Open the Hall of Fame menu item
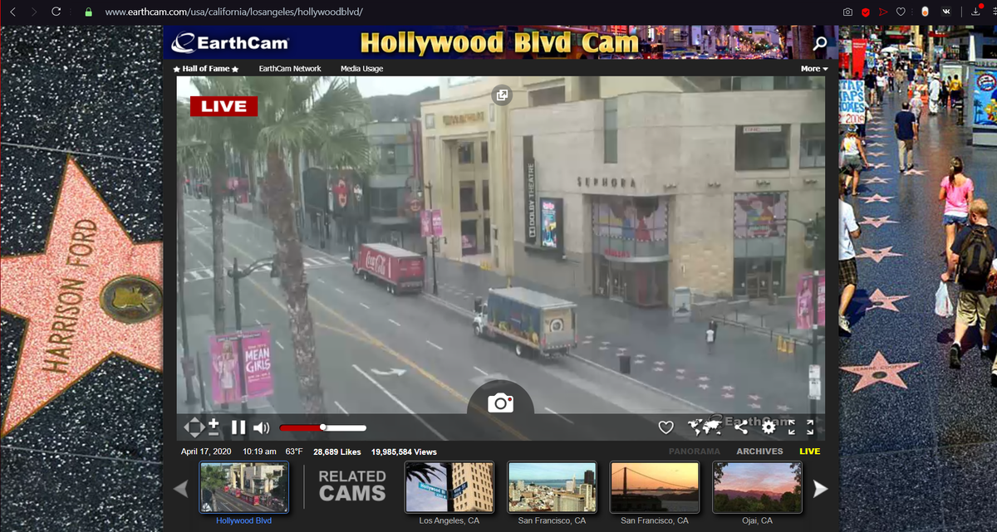Screen dimensions: 997x532 tap(206, 69)
